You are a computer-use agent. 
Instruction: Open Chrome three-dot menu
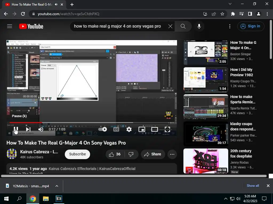pyautogui.click(x=267, y=14)
